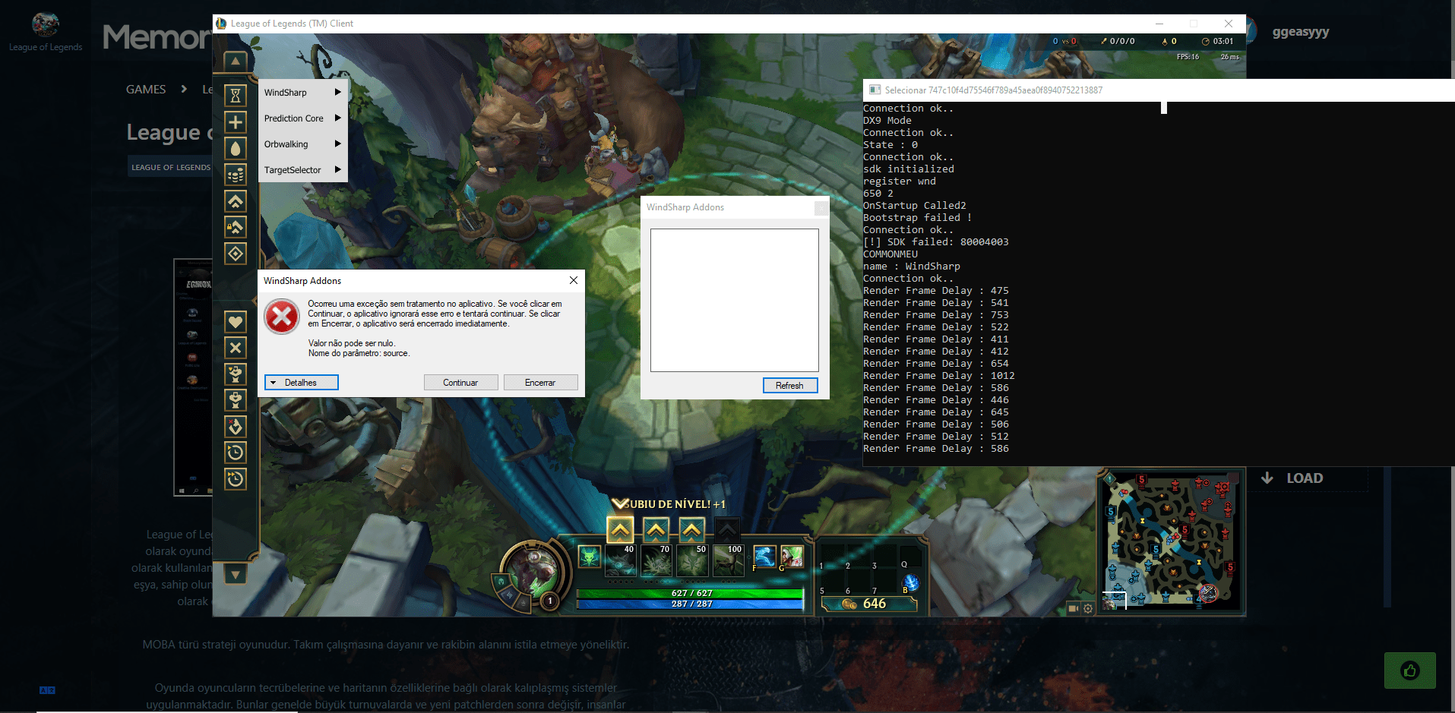Click the red error icon in dialog
Viewport: 1455px width, 713px height.
282,317
